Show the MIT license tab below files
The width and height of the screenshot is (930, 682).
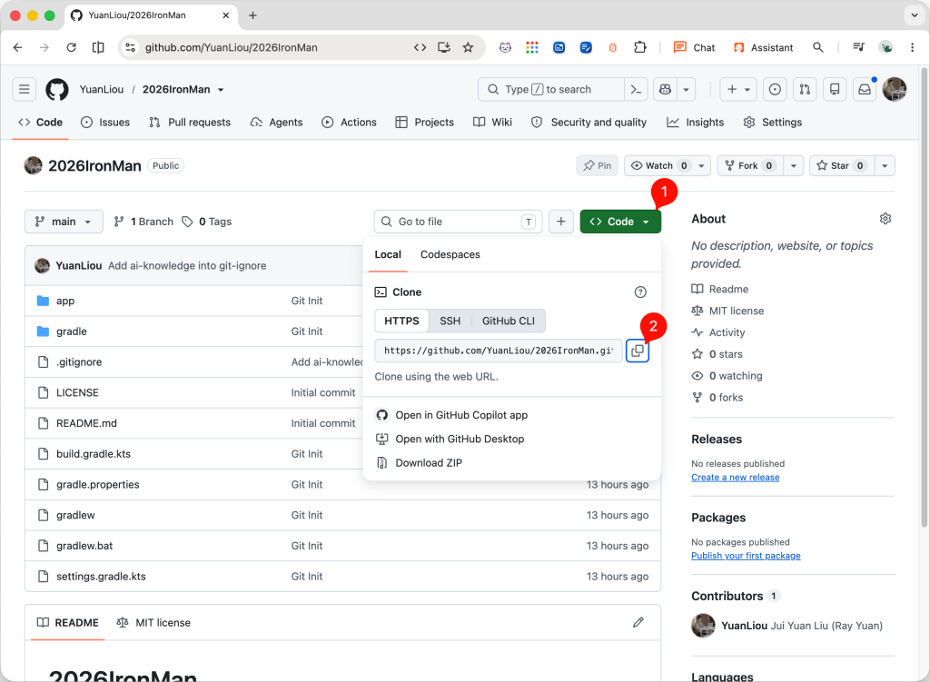tap(153, 623)
